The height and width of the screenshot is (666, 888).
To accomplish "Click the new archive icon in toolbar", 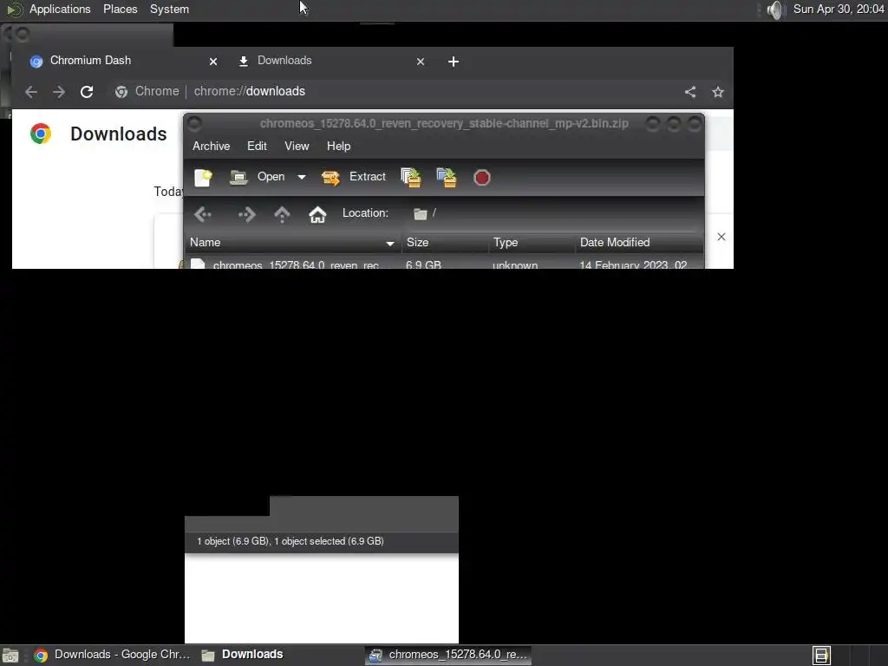I will pos(203,177).
